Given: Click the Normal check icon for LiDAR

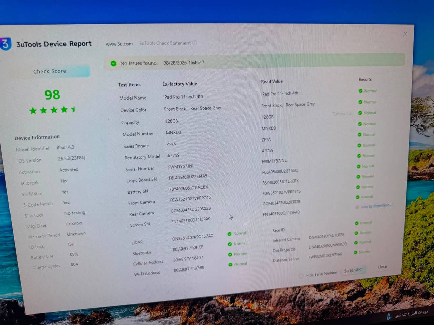Looking at the screenshot, I should pos(229,234).
